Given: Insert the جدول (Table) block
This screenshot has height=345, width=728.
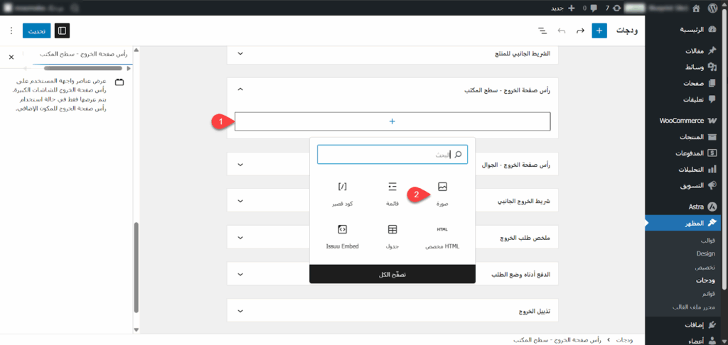Looking at the screenshot, I should (x=392, y=230).
